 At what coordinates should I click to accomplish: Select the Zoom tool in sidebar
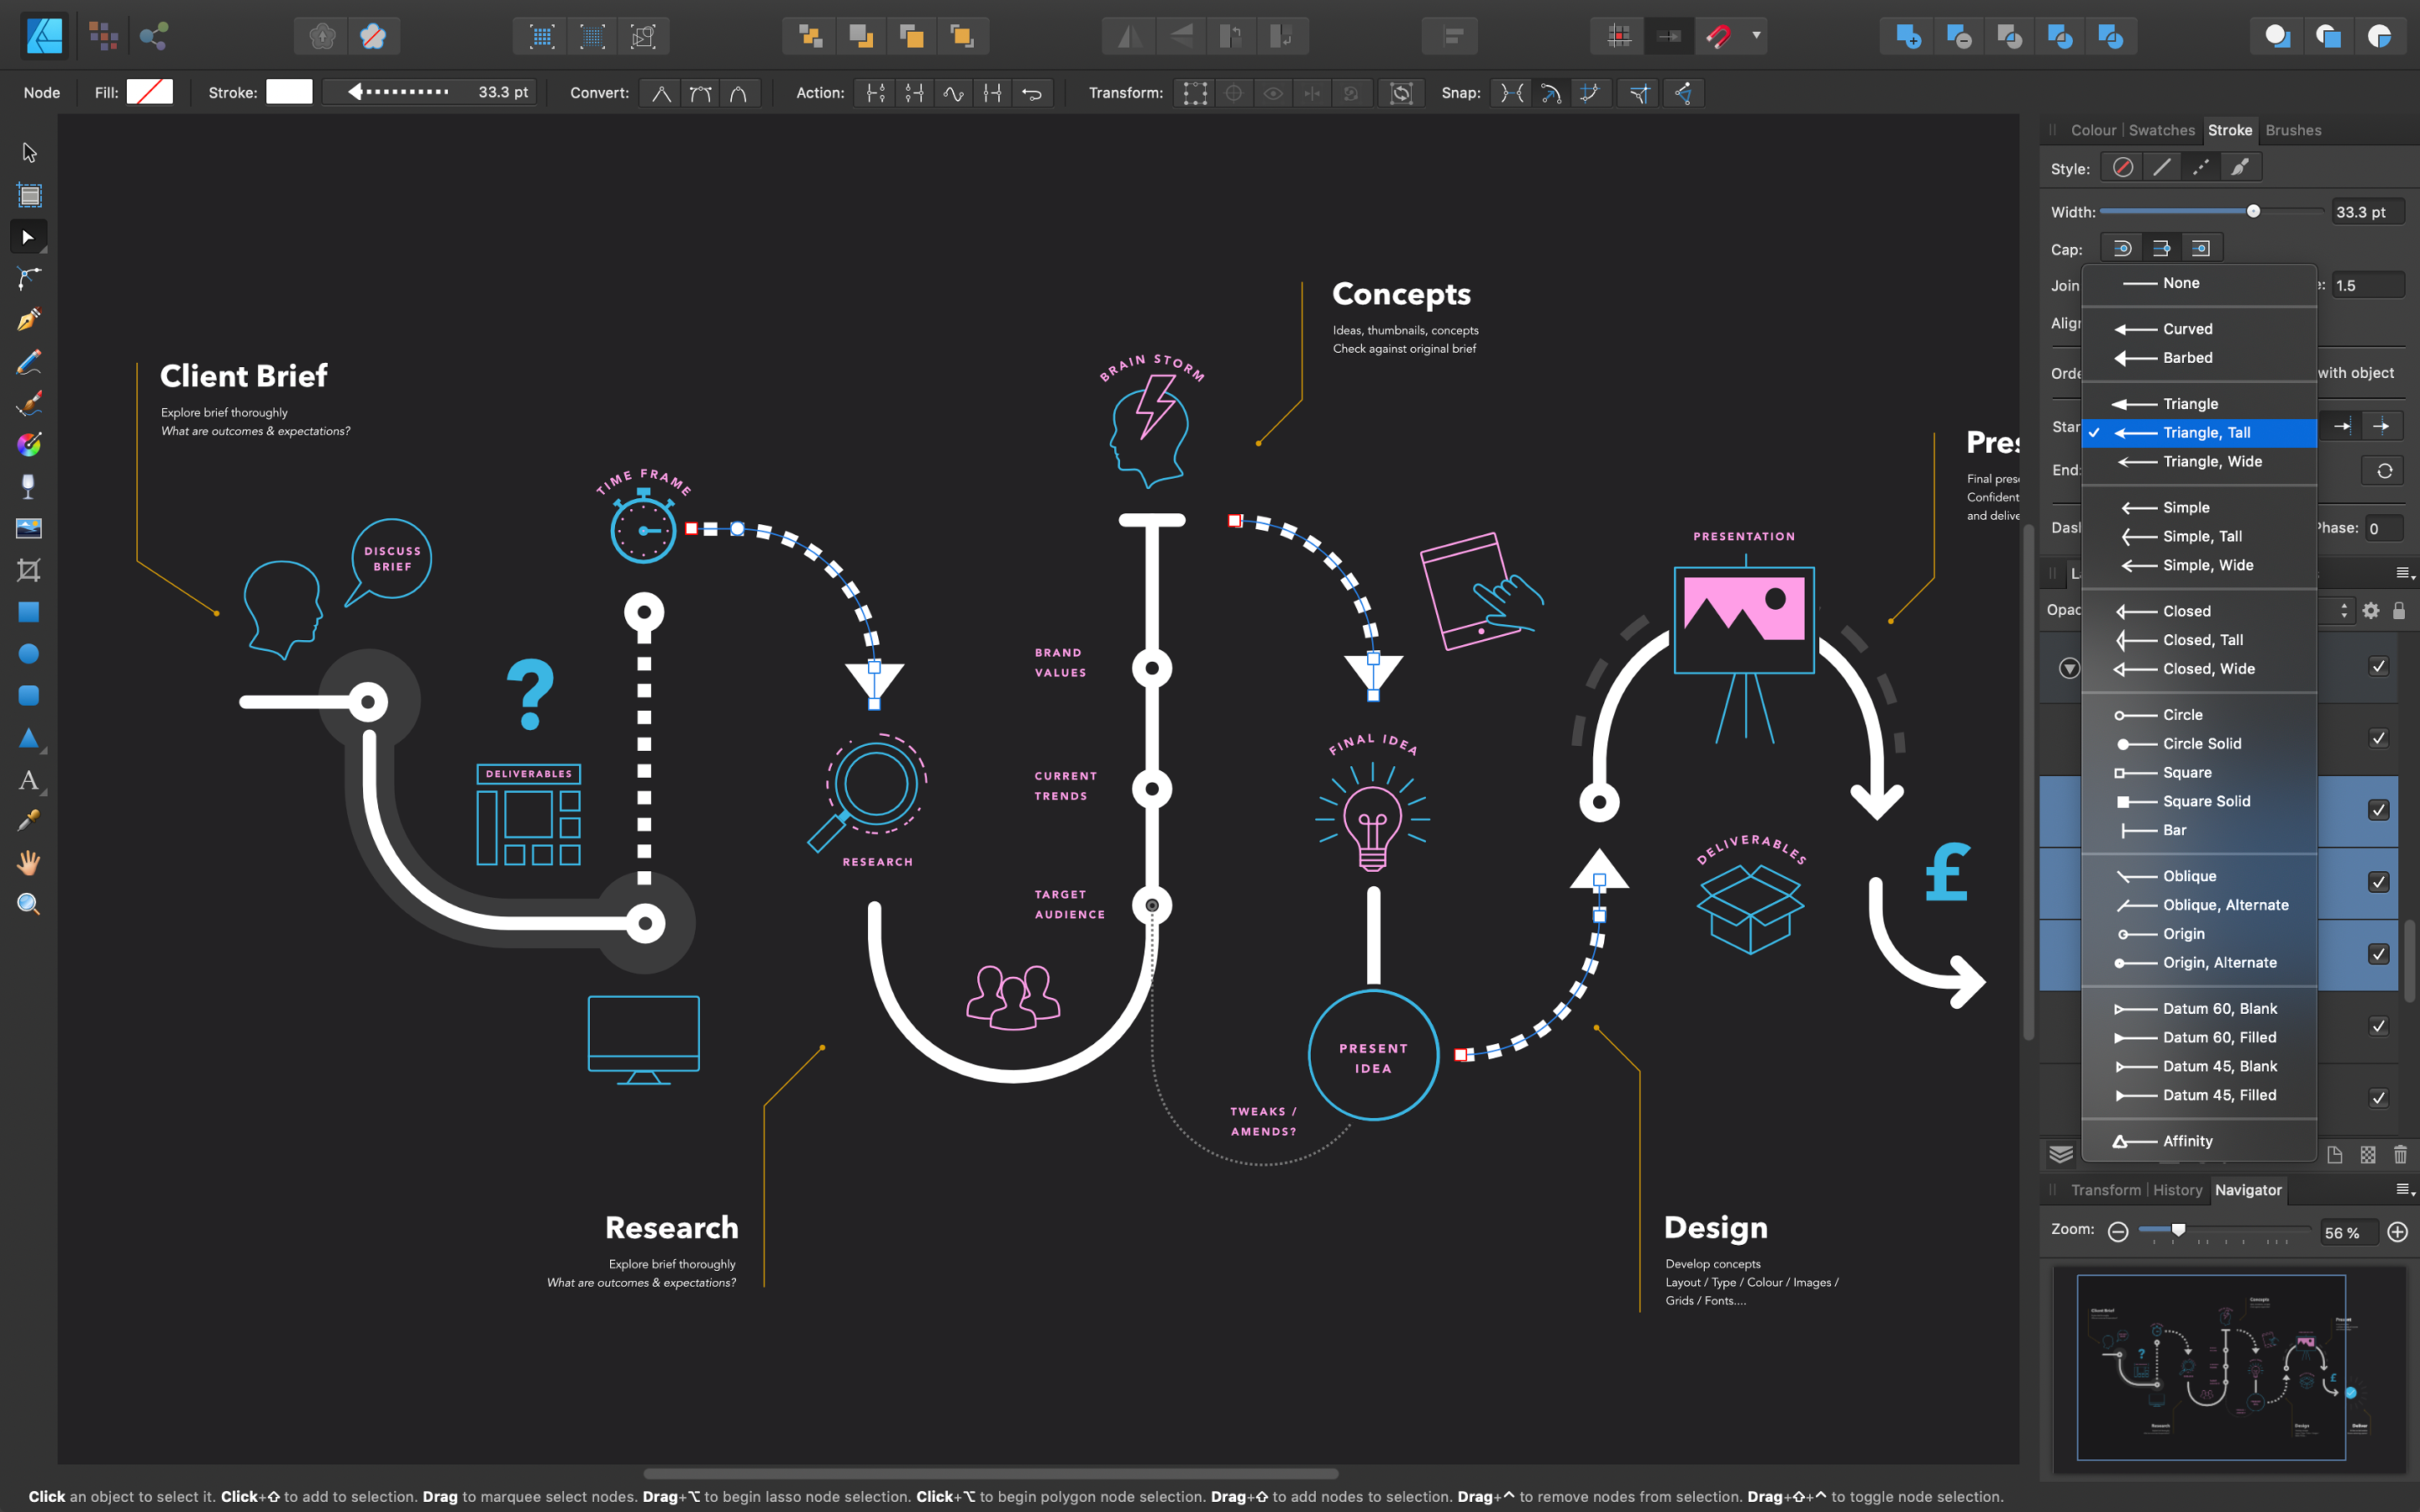coord(28,904)
